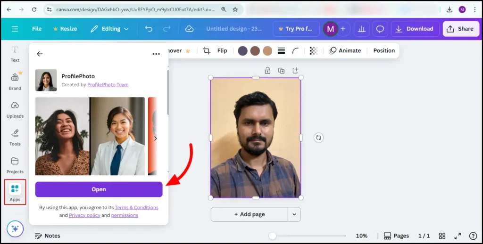Adjust the zoom slider handle
The width and height of the screenshot is (483, 244).
pyautogui.click(x=272, y=236)
